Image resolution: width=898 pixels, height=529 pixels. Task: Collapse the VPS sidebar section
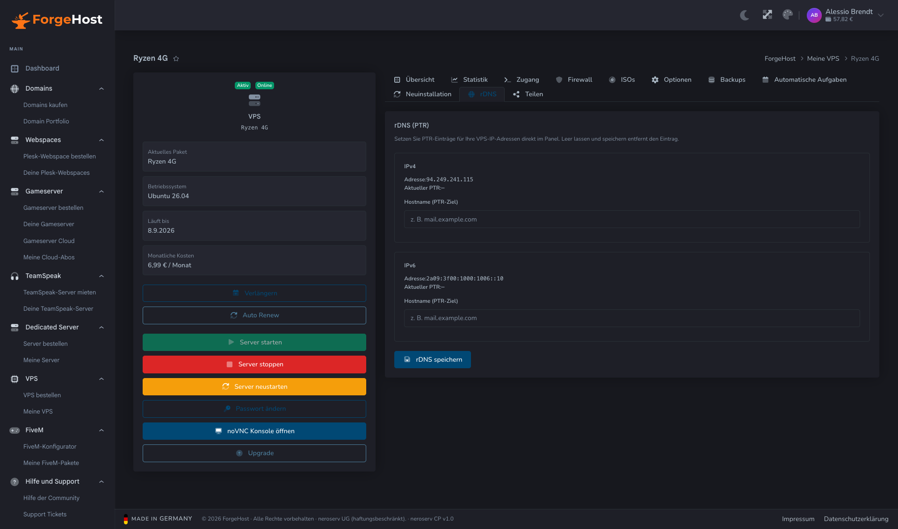coord(101,379)
